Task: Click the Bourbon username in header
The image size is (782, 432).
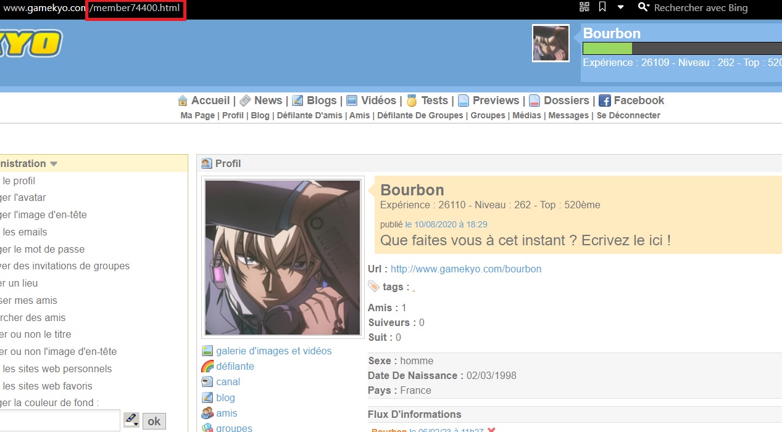Action: [612, 33]
